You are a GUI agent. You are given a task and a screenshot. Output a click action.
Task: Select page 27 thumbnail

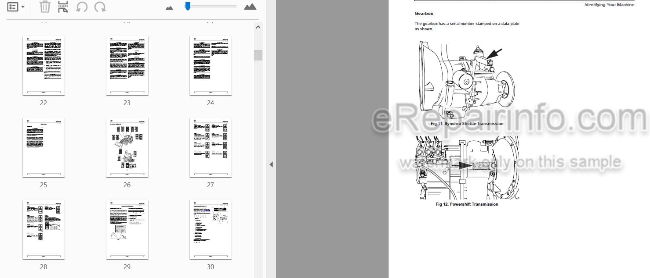coord(211,147)
